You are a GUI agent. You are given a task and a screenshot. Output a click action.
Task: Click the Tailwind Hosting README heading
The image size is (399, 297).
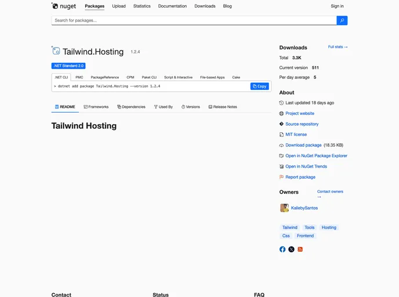(x=84, y=126)
